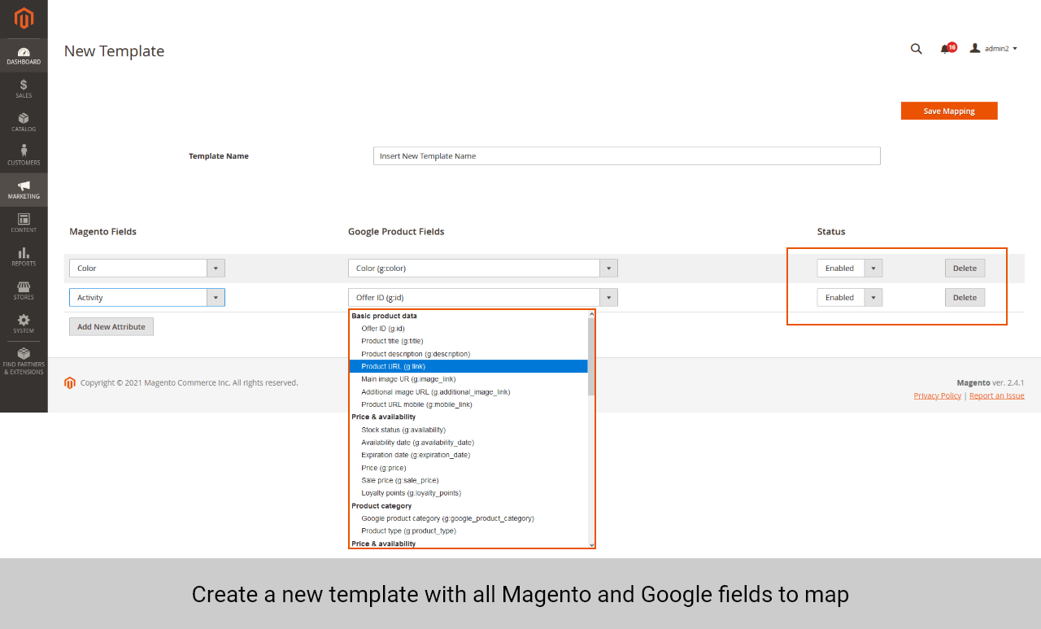Select Stock status (g:availability) option
Viewport: 1041px width, 629px height.
(x=468, y=430)
